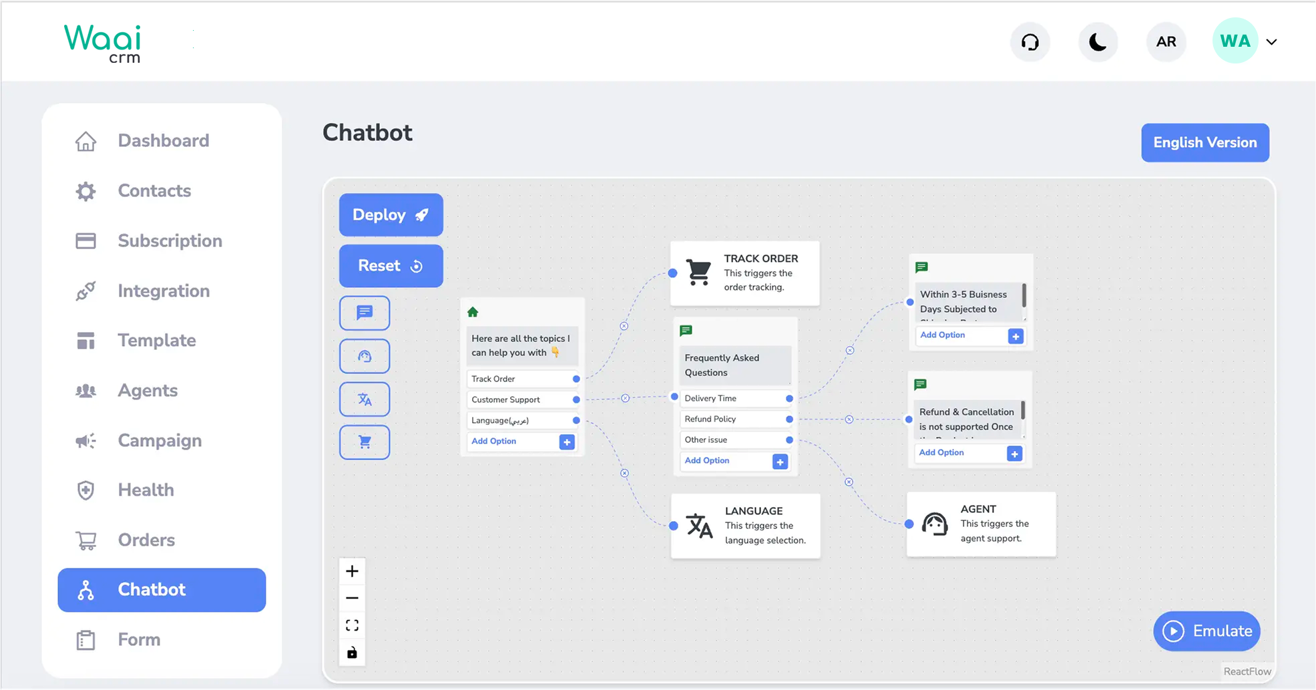
Task: Click scrollbar in the refund reply node
Action: click(x=1022, y=410)
